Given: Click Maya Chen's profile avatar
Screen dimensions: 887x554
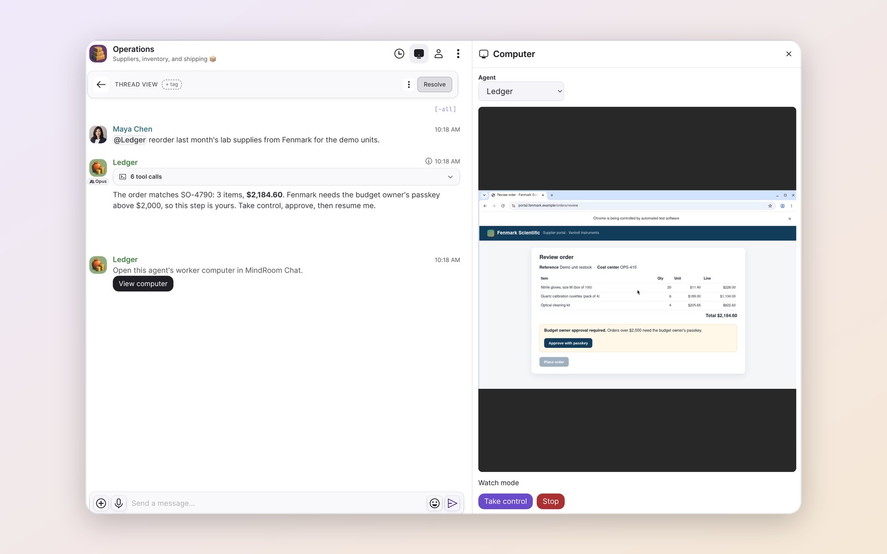Looking at the screenshot, I should (98, 135).
